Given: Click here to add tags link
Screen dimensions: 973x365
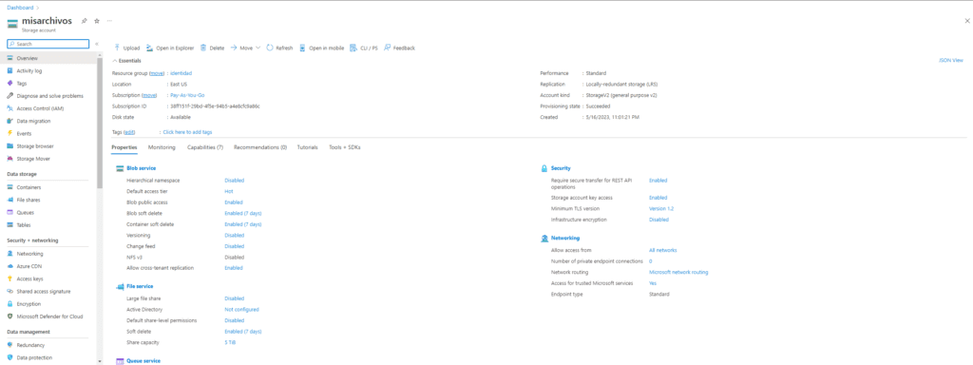Looking at the screenshot, I should (x=187, y=132).
